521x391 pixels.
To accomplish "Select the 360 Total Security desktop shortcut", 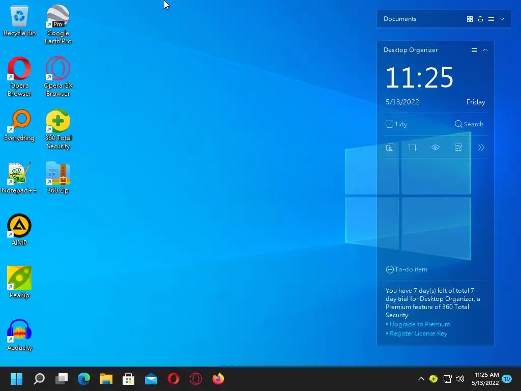I will pyautogui.click(x=58, y=129).
